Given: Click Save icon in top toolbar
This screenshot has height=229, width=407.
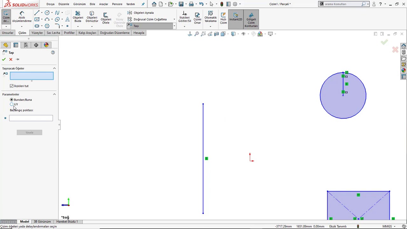Looking at the screenshot, I should (181, 4).
